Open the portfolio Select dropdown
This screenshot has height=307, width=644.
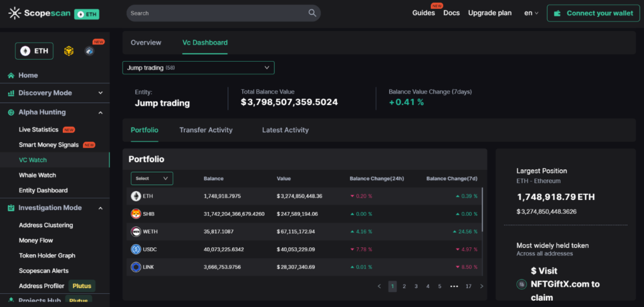(x=152, y=178)
